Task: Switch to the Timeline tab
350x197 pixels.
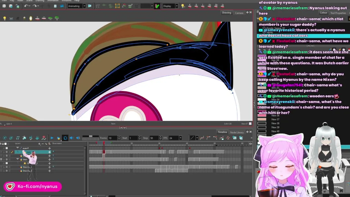Action: point(222,132)
